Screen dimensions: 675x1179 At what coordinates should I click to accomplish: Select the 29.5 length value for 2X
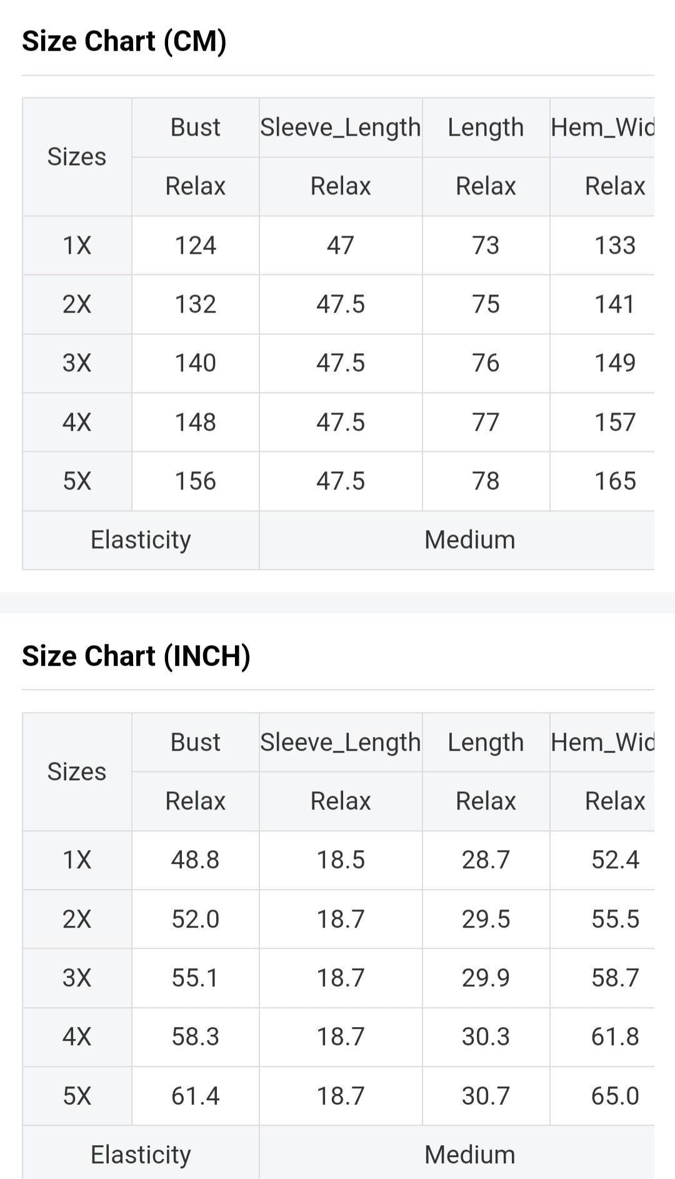[x=486, y=920]
